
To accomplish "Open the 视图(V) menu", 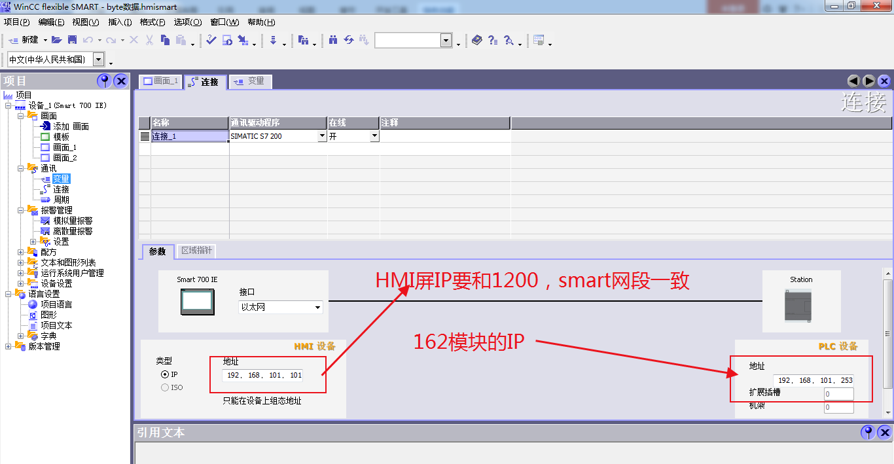I will pyautogui.click(x=86, y=22).
